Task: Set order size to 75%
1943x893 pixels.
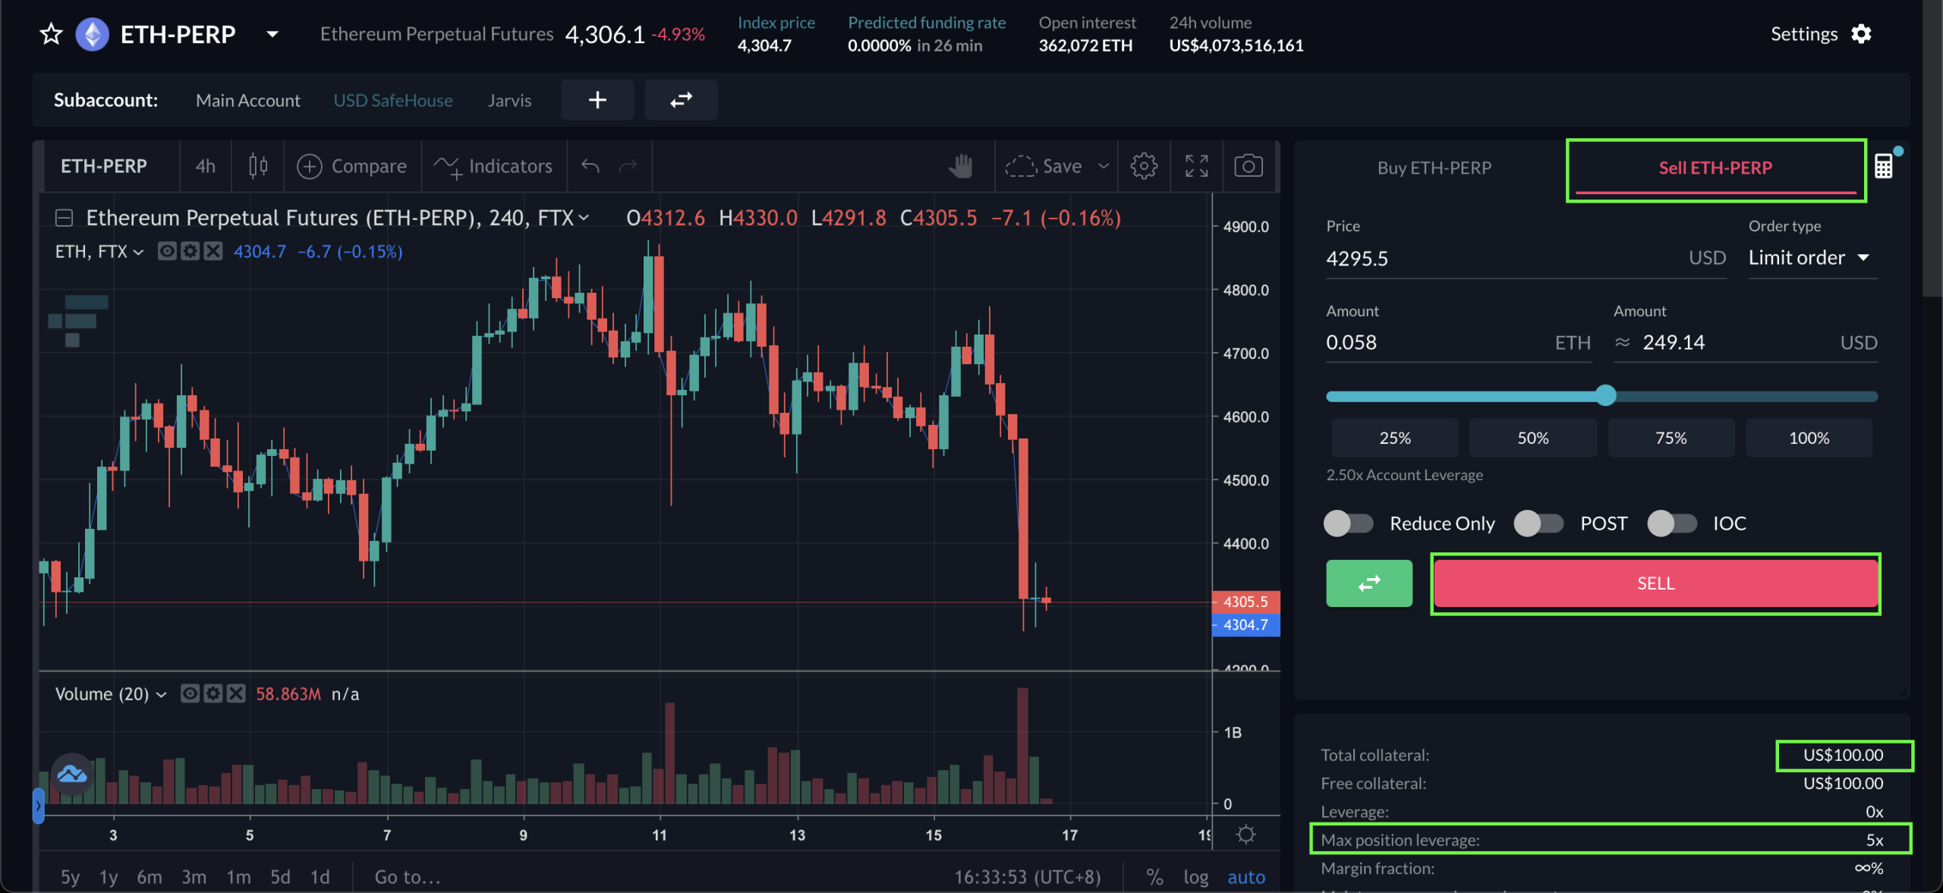Action: pos(1671,438)
